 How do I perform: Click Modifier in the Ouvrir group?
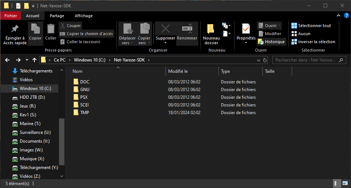pos(270,34)
